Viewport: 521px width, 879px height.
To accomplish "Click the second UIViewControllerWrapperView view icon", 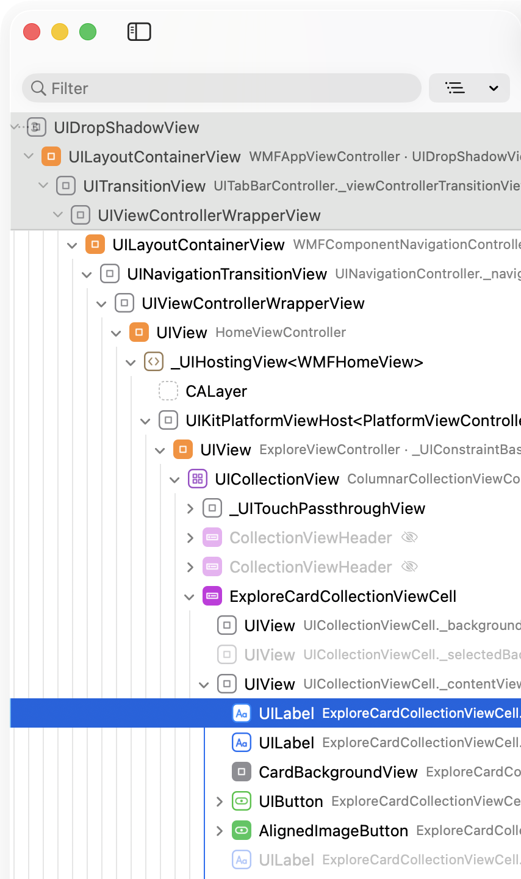I will (x=124, y=303).
